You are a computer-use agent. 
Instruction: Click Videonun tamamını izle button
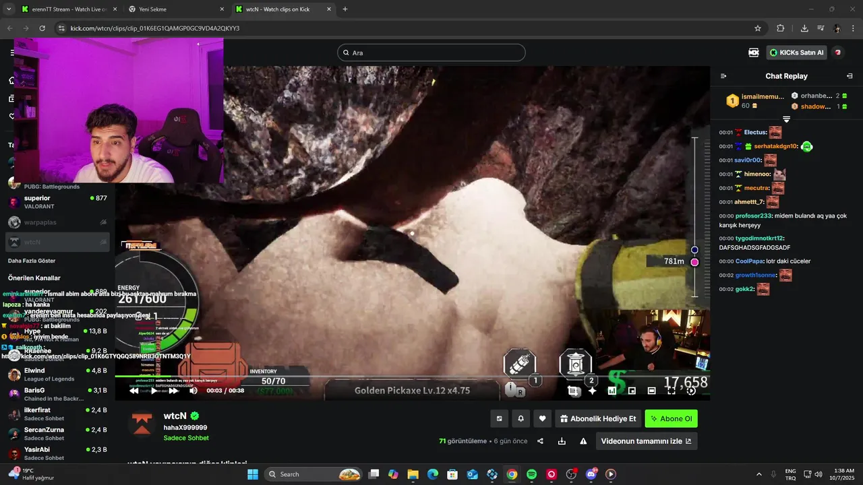coord(646,441)
